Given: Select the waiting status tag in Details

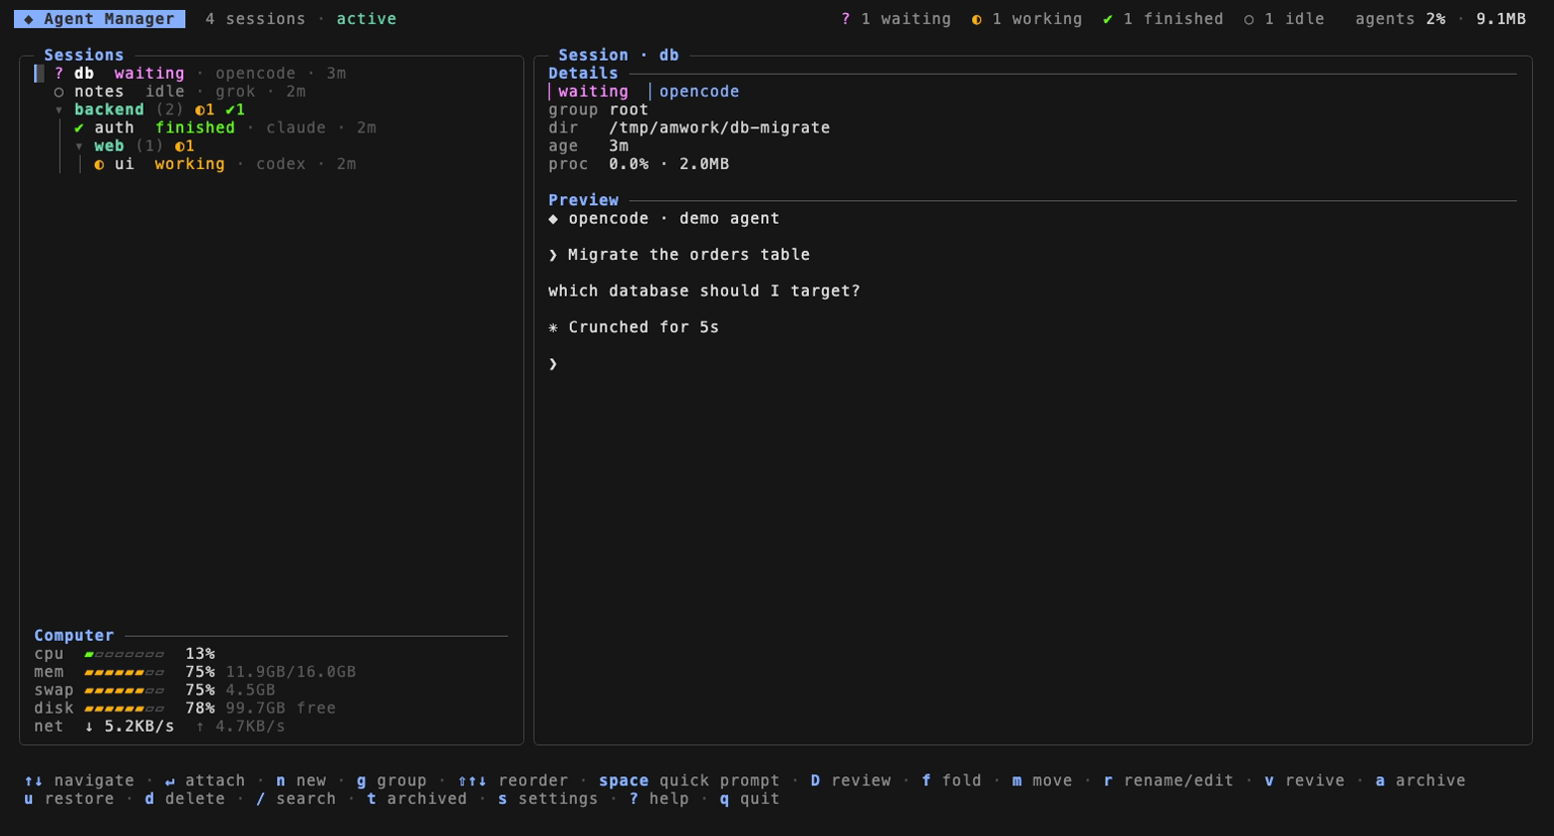Looking at the screenshot, I should (593, 92).
